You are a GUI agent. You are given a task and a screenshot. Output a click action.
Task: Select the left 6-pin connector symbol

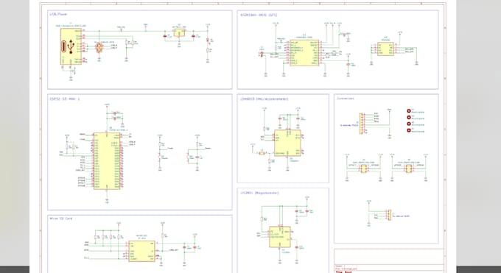pyautogui.click(x=364, y=169)
